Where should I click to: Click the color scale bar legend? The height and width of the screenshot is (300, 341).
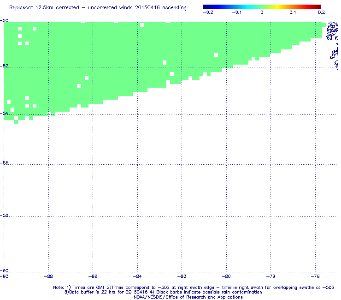262,7
